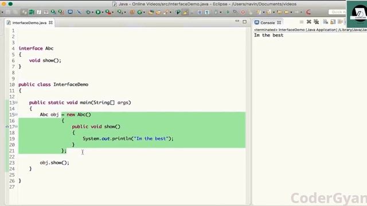Click the red oval icon in toolbar
The width and height of the screenshot is (367, 206).
pos(243,12)
